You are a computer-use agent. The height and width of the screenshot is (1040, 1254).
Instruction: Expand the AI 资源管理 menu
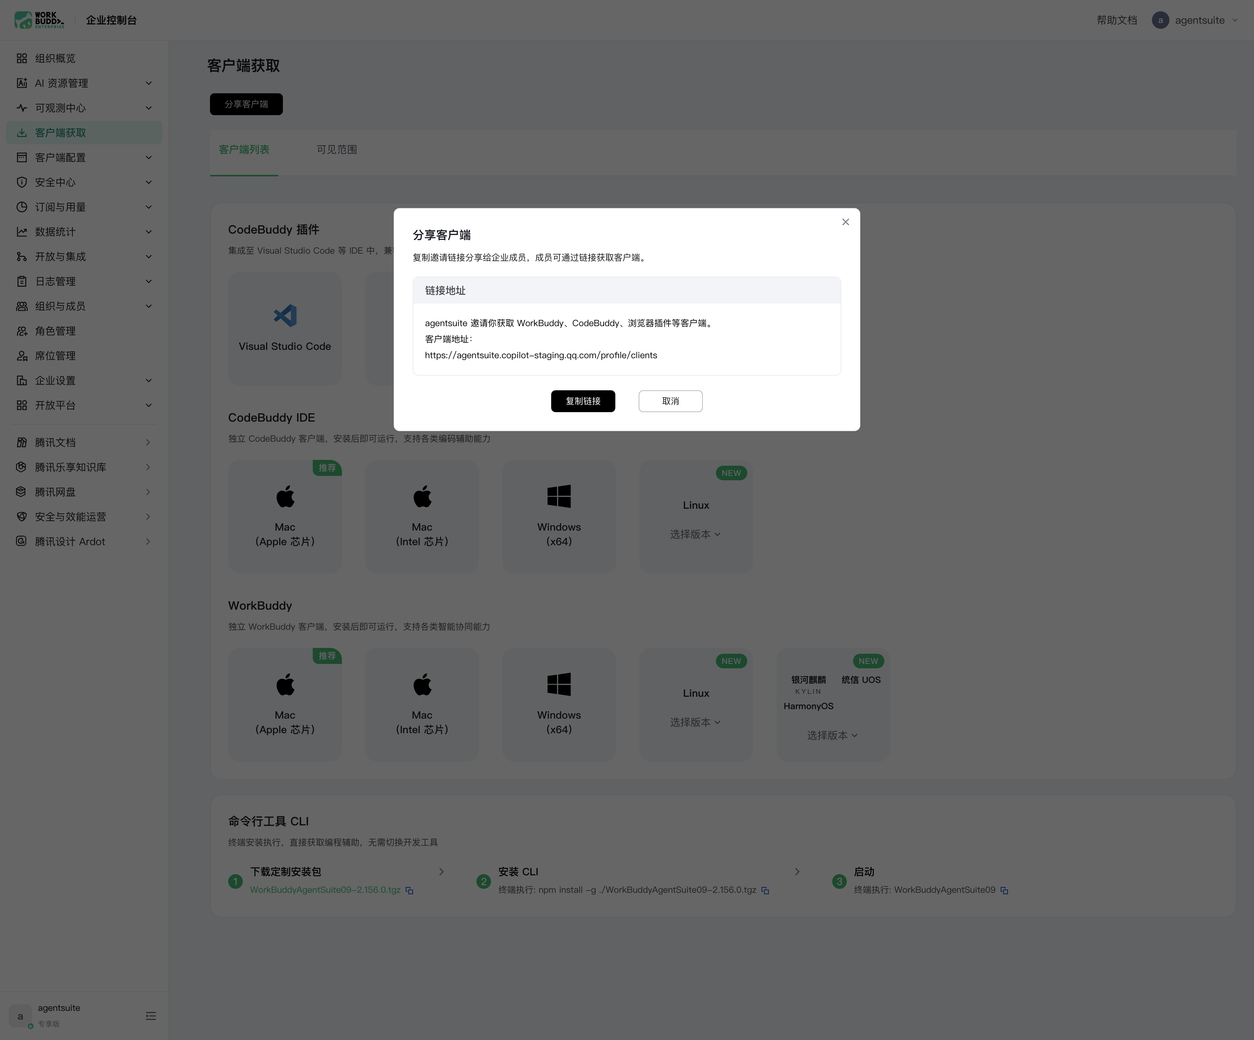tap(83, 83)
